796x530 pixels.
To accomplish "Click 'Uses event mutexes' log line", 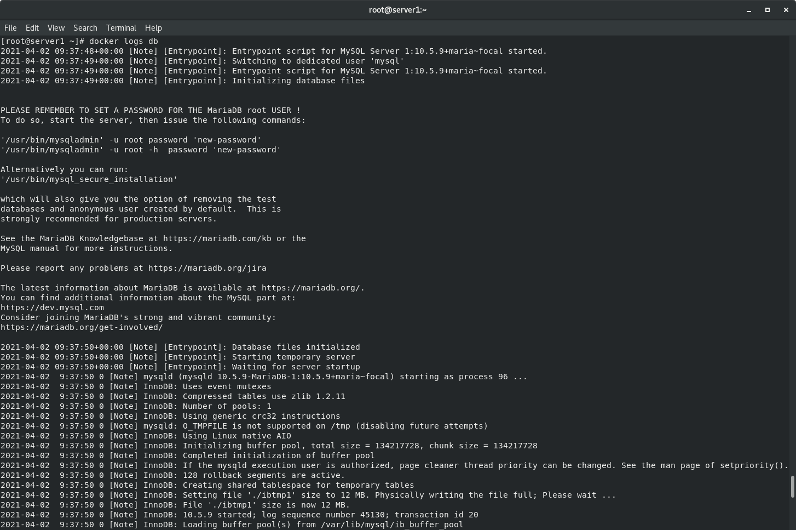I will click(x=136, y=386).
